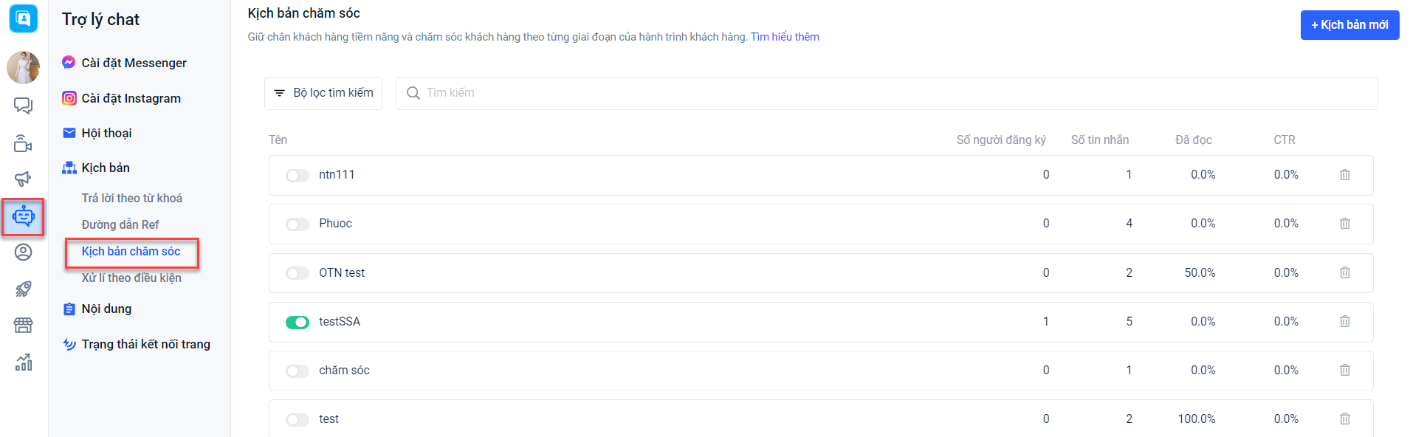Open the rocket icon in left sidebar
Viewport: 1410px width, 437px height.
coord(24,289)
